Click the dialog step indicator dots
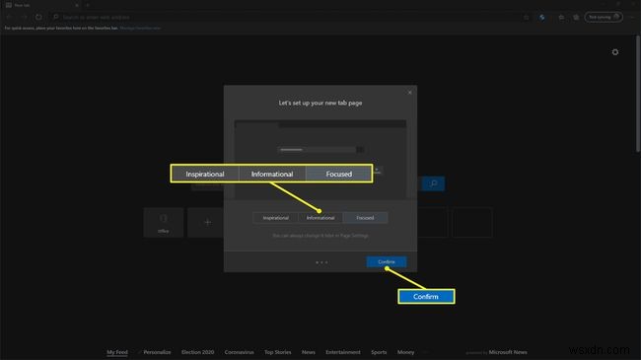The height and width of the screenshot is (360, 641). pyautogui.click(x=321, y=262)
